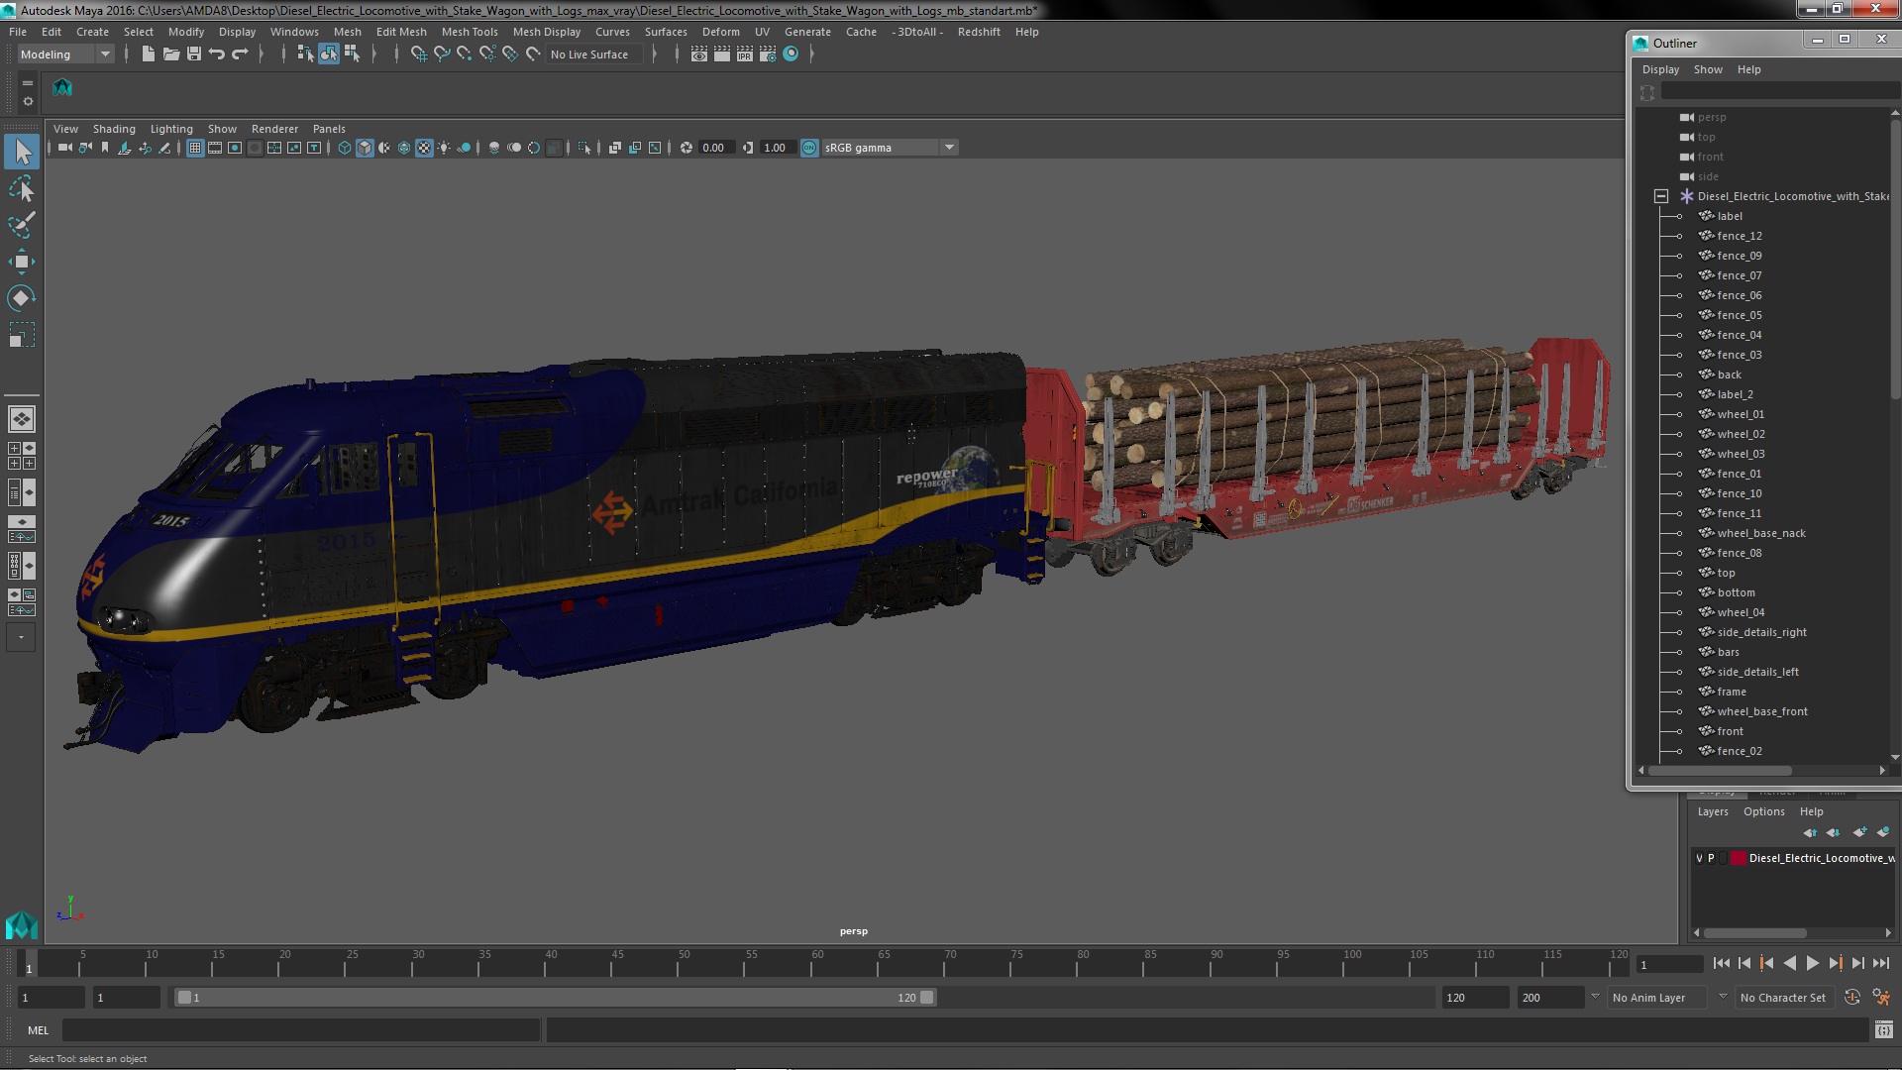
Task: Open the Mesh Tools menu
Action: click(469, 32)
